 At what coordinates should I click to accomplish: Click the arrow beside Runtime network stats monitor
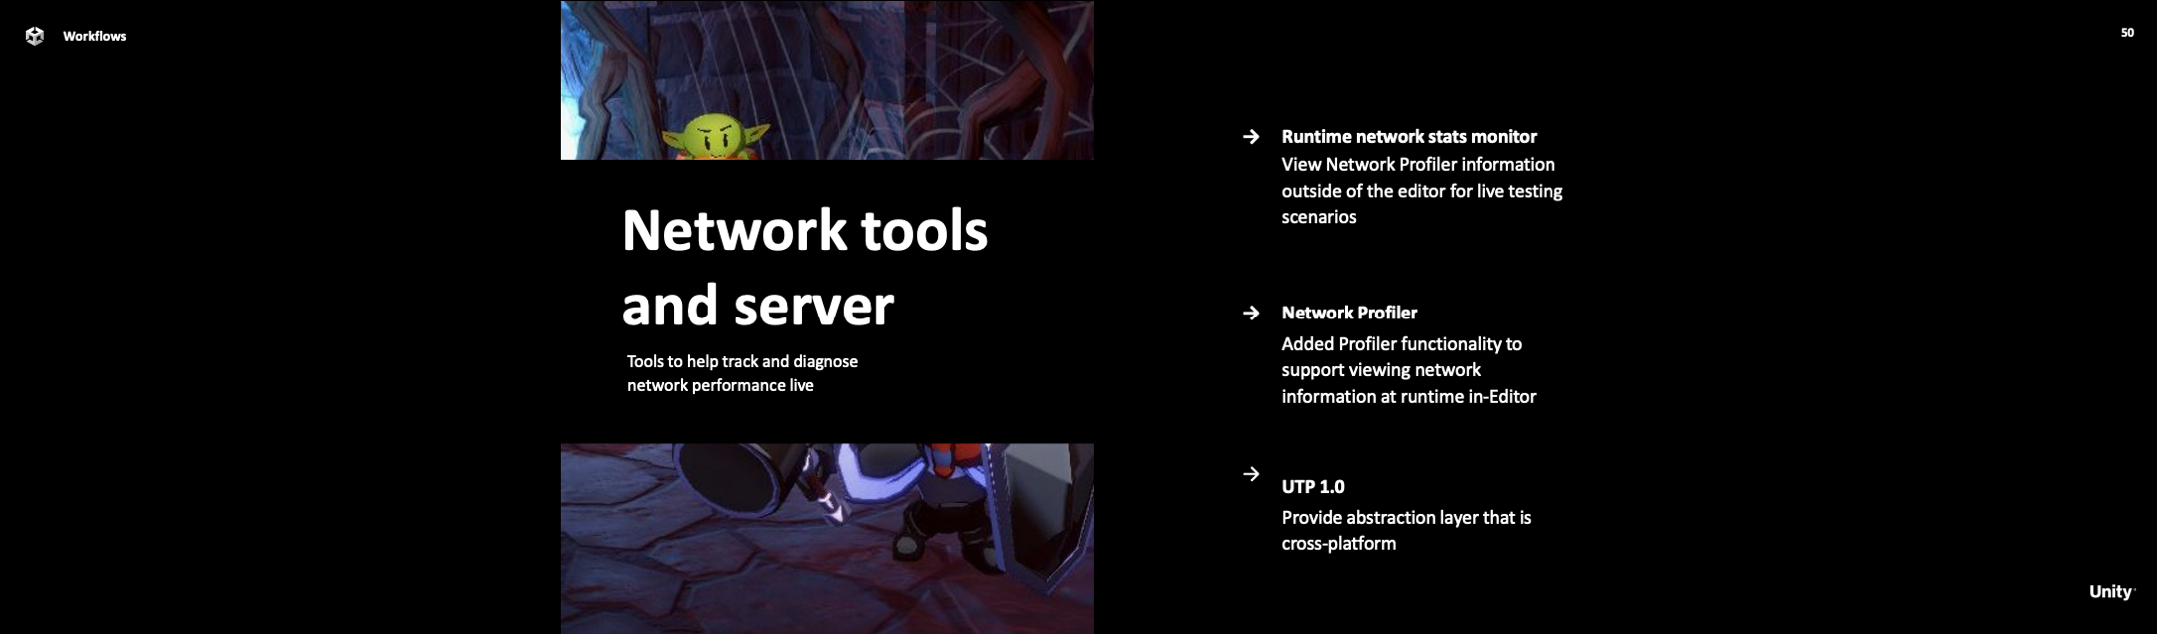(1251, 137)
